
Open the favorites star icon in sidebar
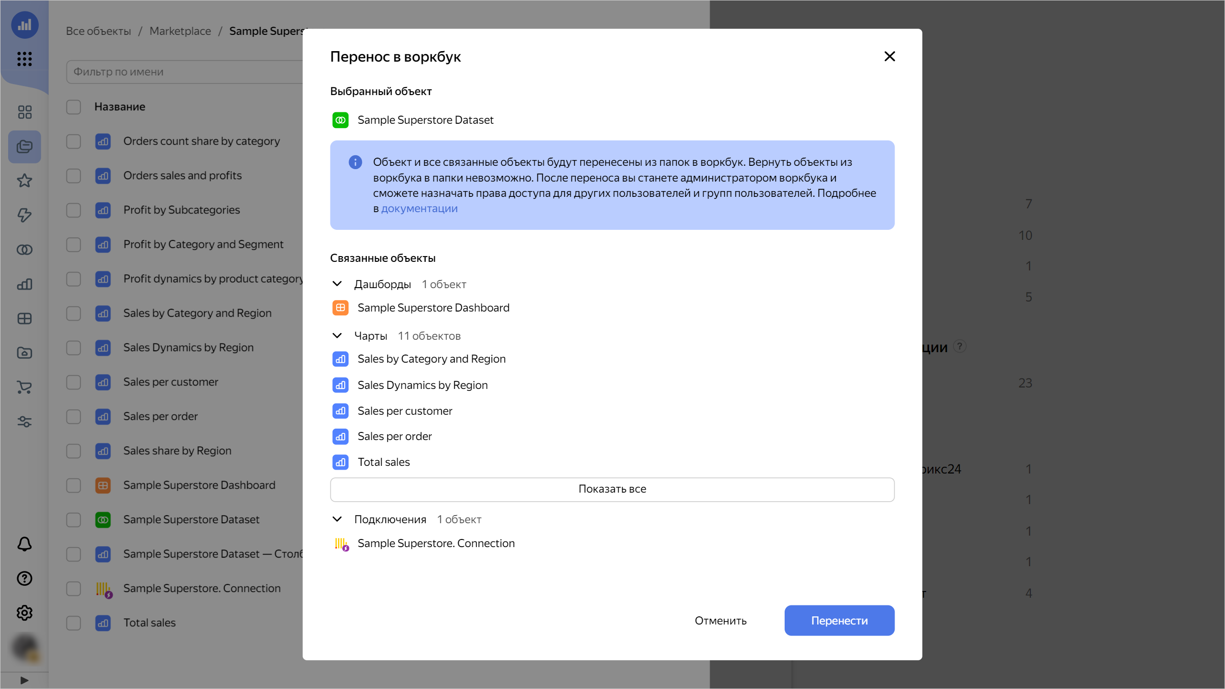coord(24,181)
